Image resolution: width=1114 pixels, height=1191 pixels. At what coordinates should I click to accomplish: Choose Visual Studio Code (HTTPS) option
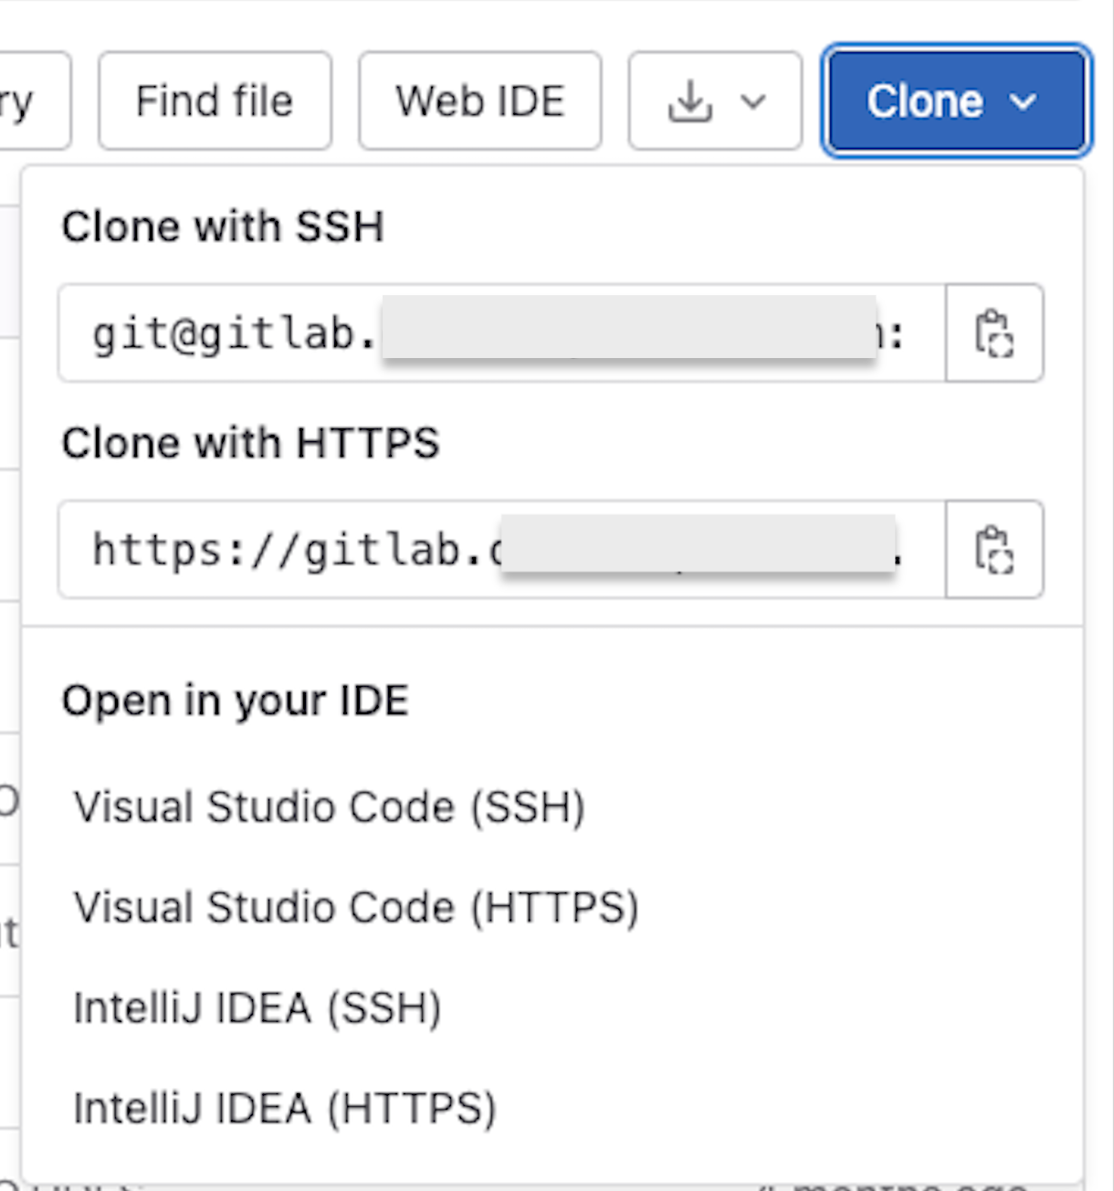(x=355, y=908)
